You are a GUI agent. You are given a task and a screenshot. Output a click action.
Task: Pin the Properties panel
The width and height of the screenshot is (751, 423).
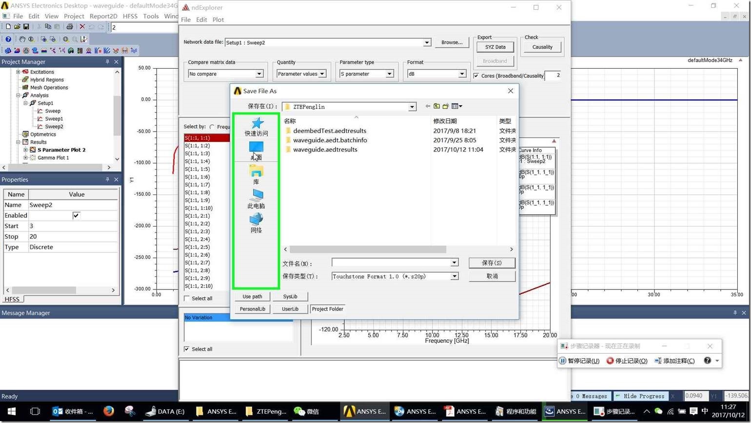(x=107, y=179)
